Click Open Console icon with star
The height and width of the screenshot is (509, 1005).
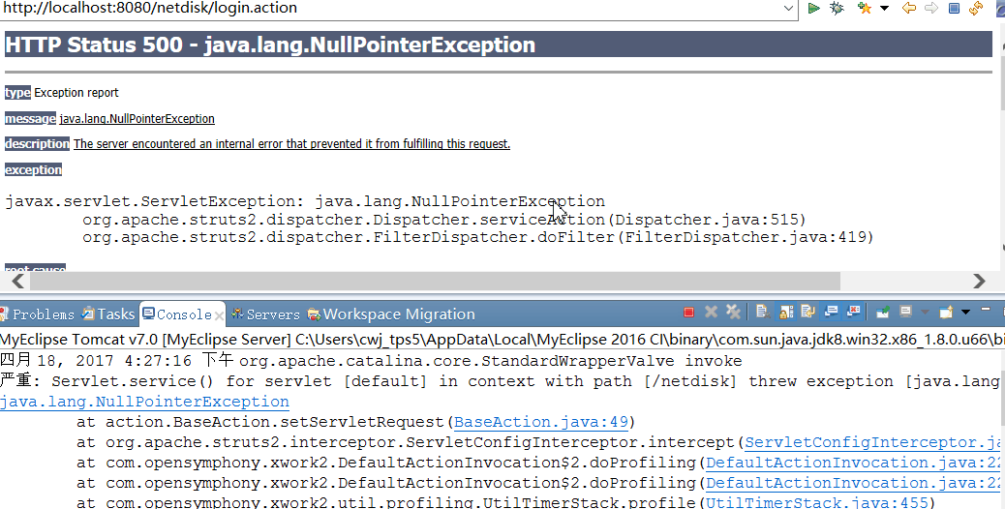946,312
